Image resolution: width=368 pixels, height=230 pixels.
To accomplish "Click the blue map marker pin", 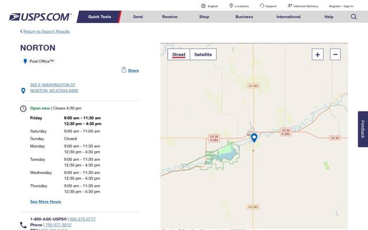I will tap(254, 138).
